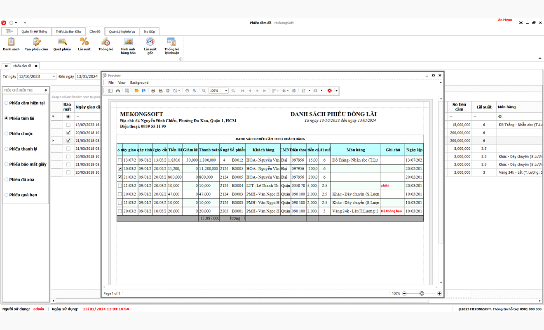Collapse the ribbon with chevron arrow
This screenshot has height=330, width=544.
[540, 59]
